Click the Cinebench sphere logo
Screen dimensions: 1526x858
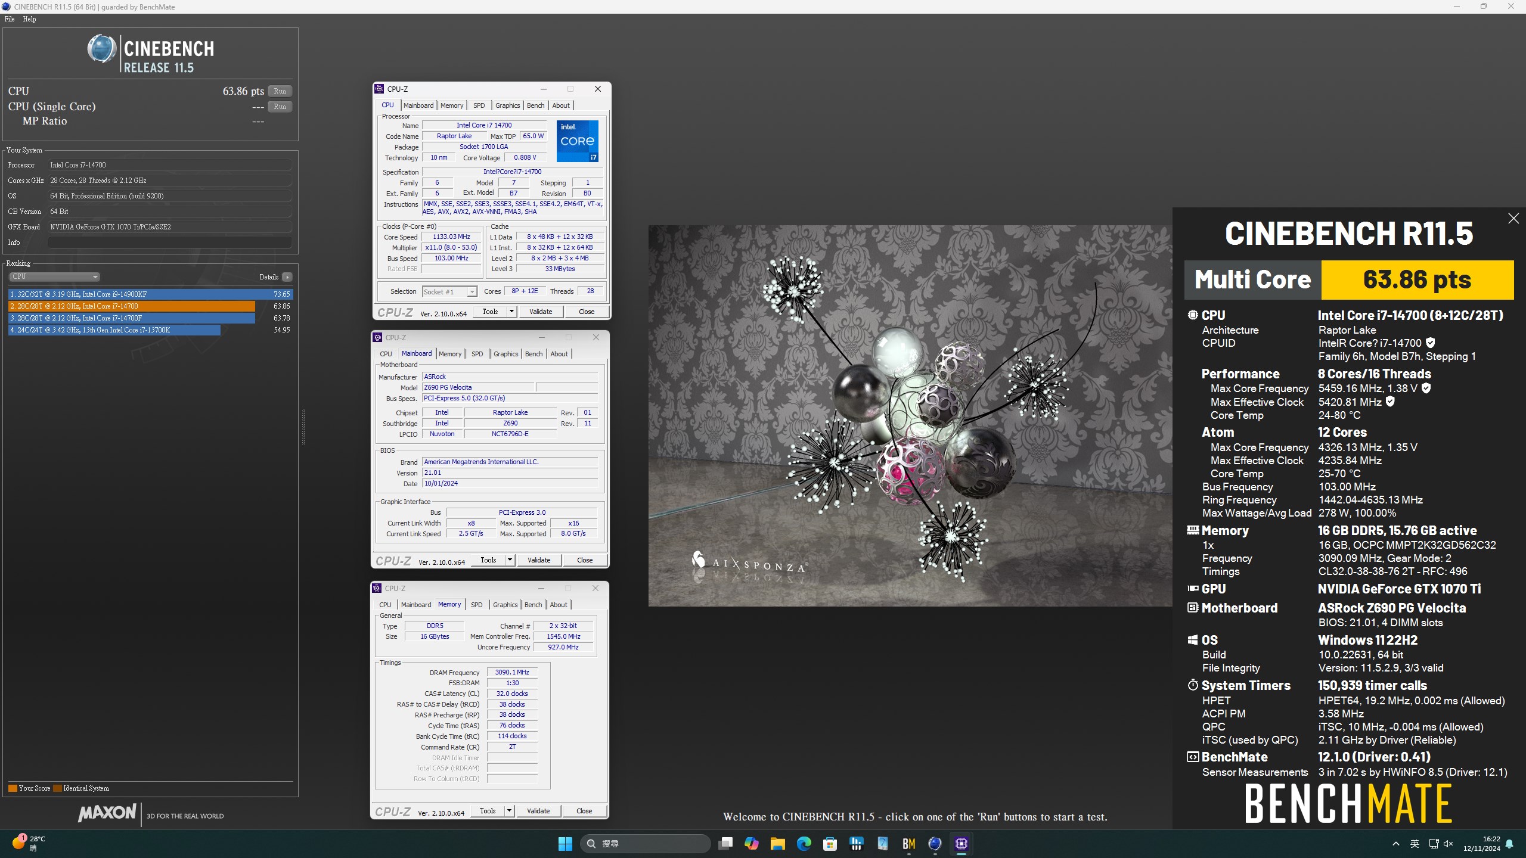tap(101, 49)
